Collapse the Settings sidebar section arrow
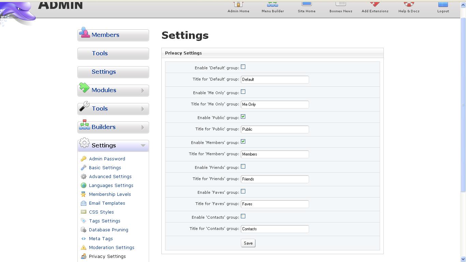This screenshot has height=262, width=466. 143,146
